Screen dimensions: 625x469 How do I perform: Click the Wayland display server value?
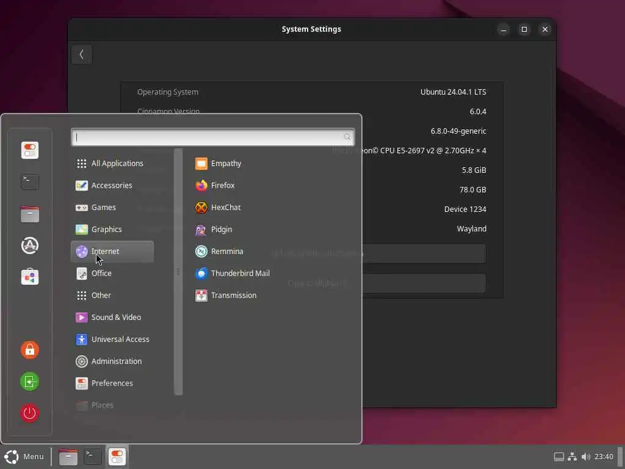click(x=472, y=229)
